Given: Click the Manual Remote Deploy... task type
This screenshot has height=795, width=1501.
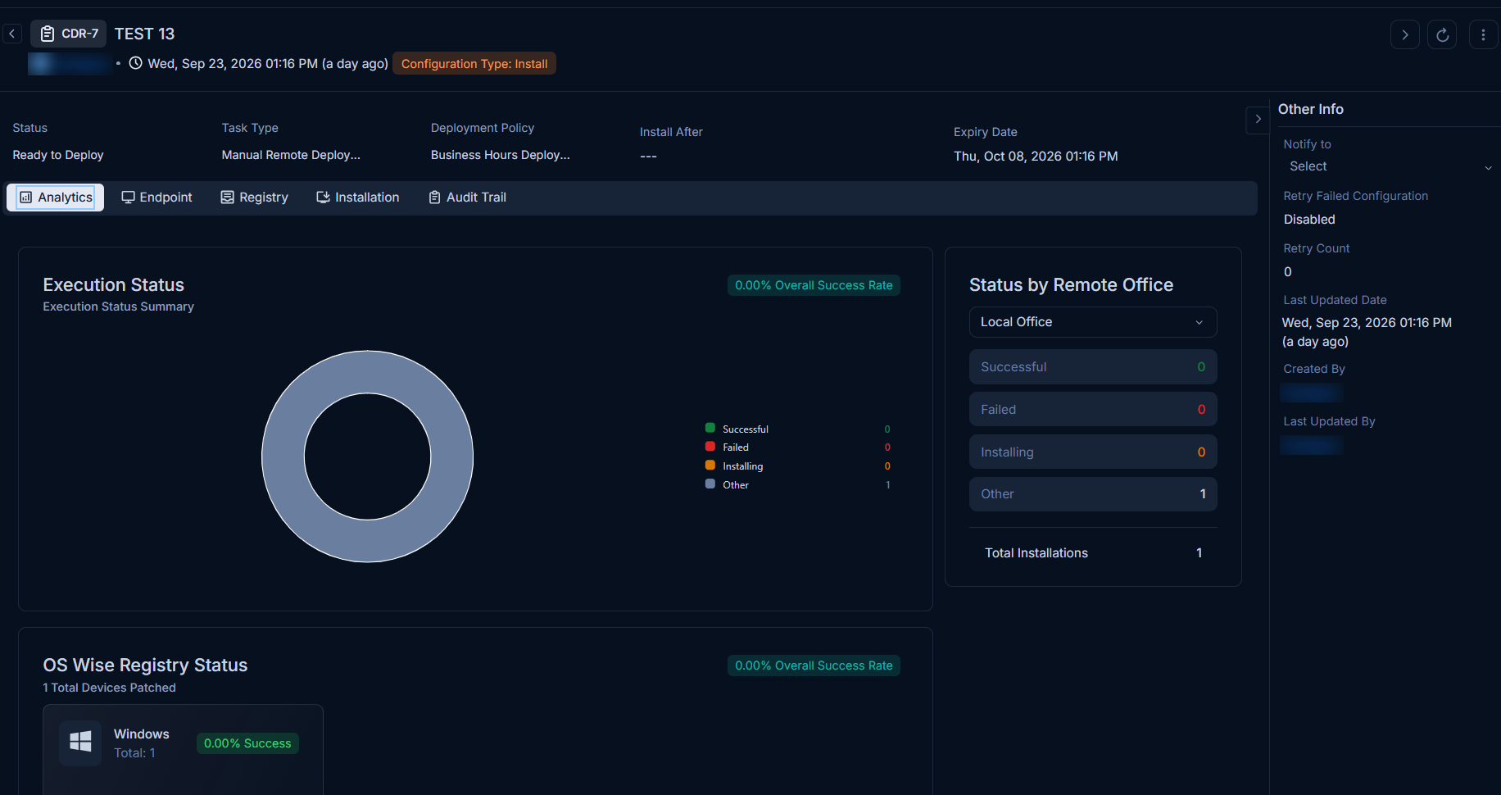Looking at the screenshot, I should tap(291, 155).
